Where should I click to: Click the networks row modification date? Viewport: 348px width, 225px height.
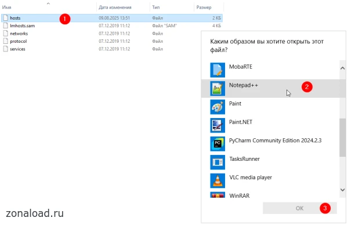114,34
